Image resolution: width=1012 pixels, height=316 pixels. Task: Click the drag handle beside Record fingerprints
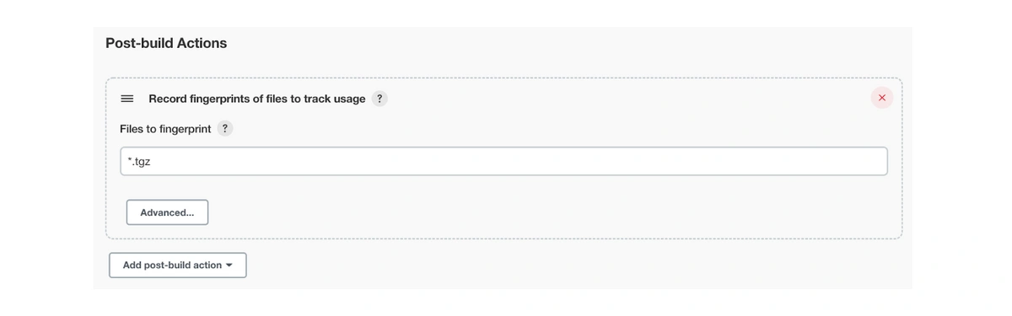pyautogui.click(x=127, y=99)
